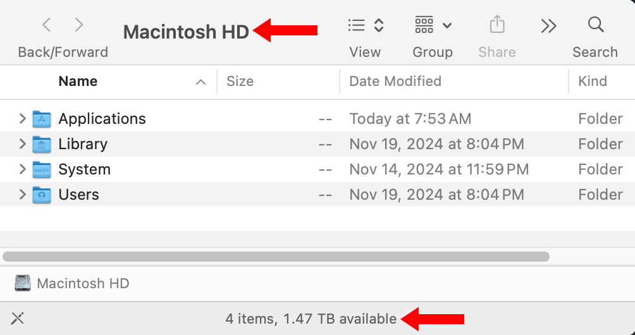Click the Applications folder icon

(42, 119)
